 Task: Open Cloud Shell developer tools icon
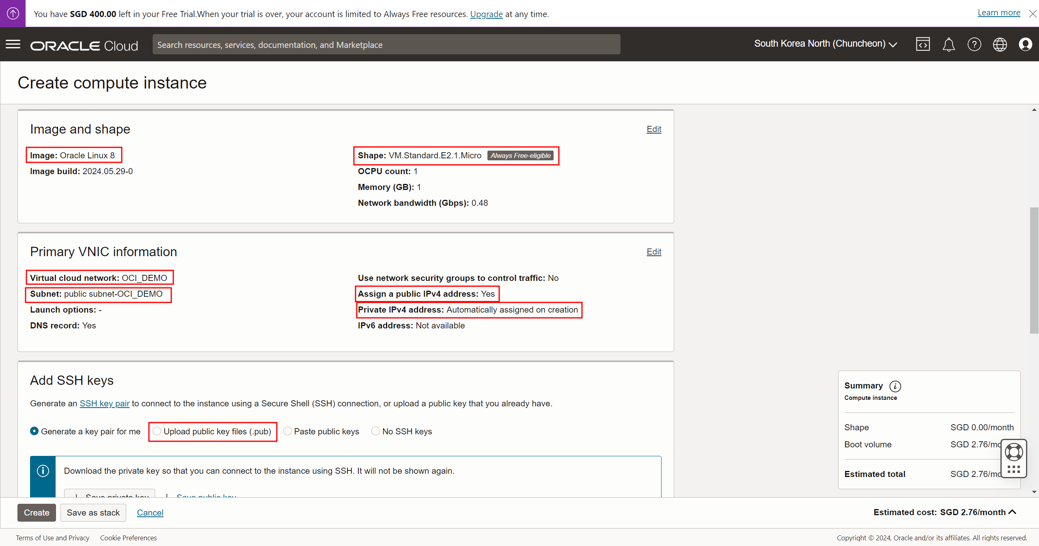(923, 44)
